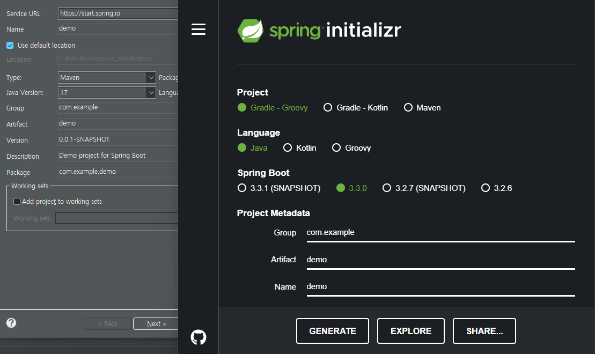Click the Artifact field in wizard dialog

tap(118, 124)
